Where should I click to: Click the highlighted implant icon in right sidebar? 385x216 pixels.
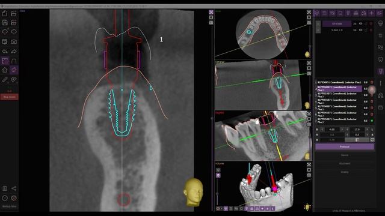[x=380, y=71]
